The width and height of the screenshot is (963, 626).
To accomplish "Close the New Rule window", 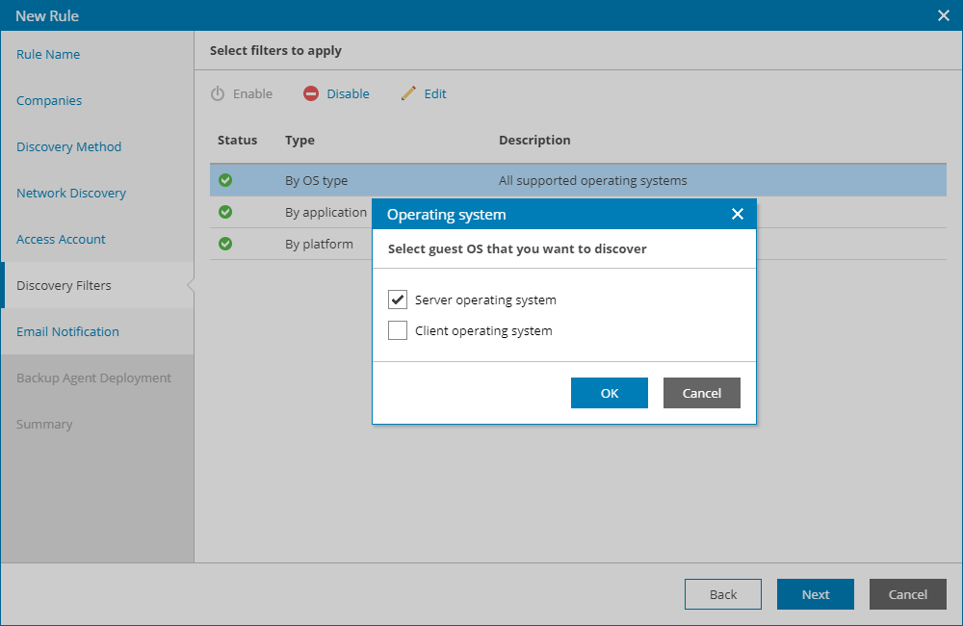I will (944, 15).
